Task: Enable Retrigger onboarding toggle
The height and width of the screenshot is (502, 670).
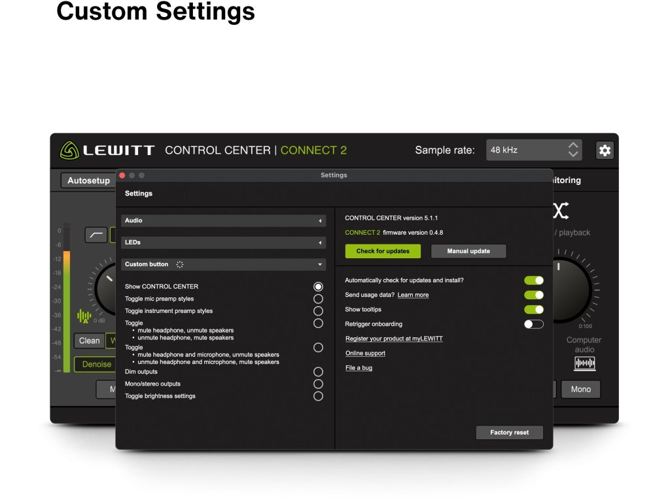Action: [x=534, y=324]
